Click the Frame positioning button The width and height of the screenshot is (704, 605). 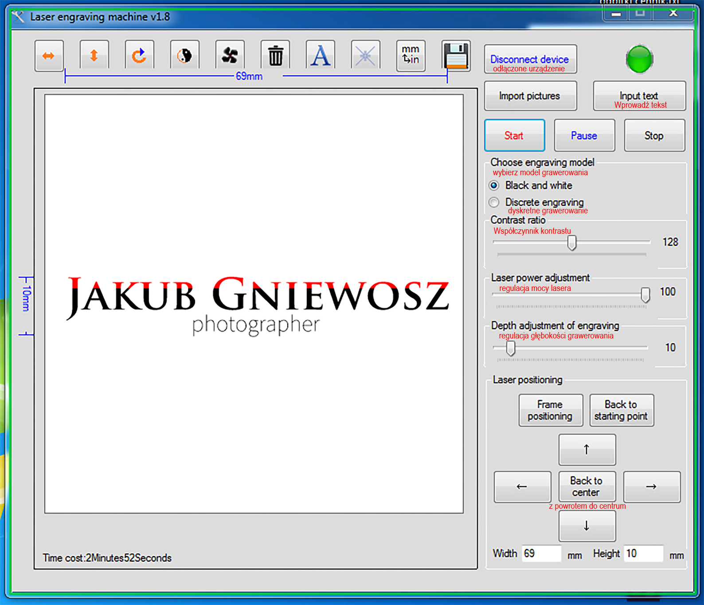[550, 410]
